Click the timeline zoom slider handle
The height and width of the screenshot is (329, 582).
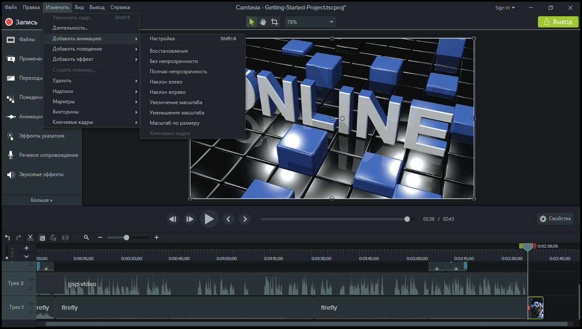126,237
